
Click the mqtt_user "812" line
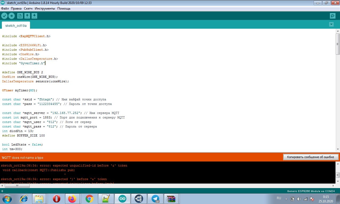(47, 122)
